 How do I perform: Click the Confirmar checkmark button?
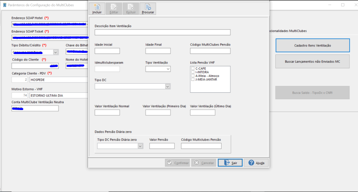tap(177, 163)
